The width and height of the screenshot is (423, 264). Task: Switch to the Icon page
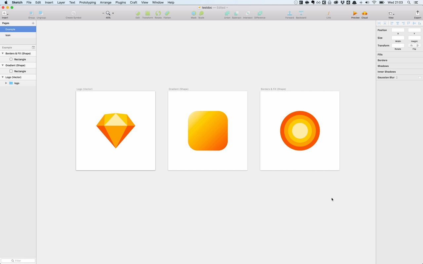[x=8, y=35]
